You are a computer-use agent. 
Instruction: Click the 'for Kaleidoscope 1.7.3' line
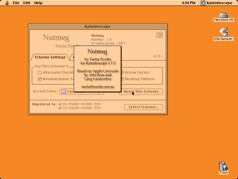coord(98,63)
